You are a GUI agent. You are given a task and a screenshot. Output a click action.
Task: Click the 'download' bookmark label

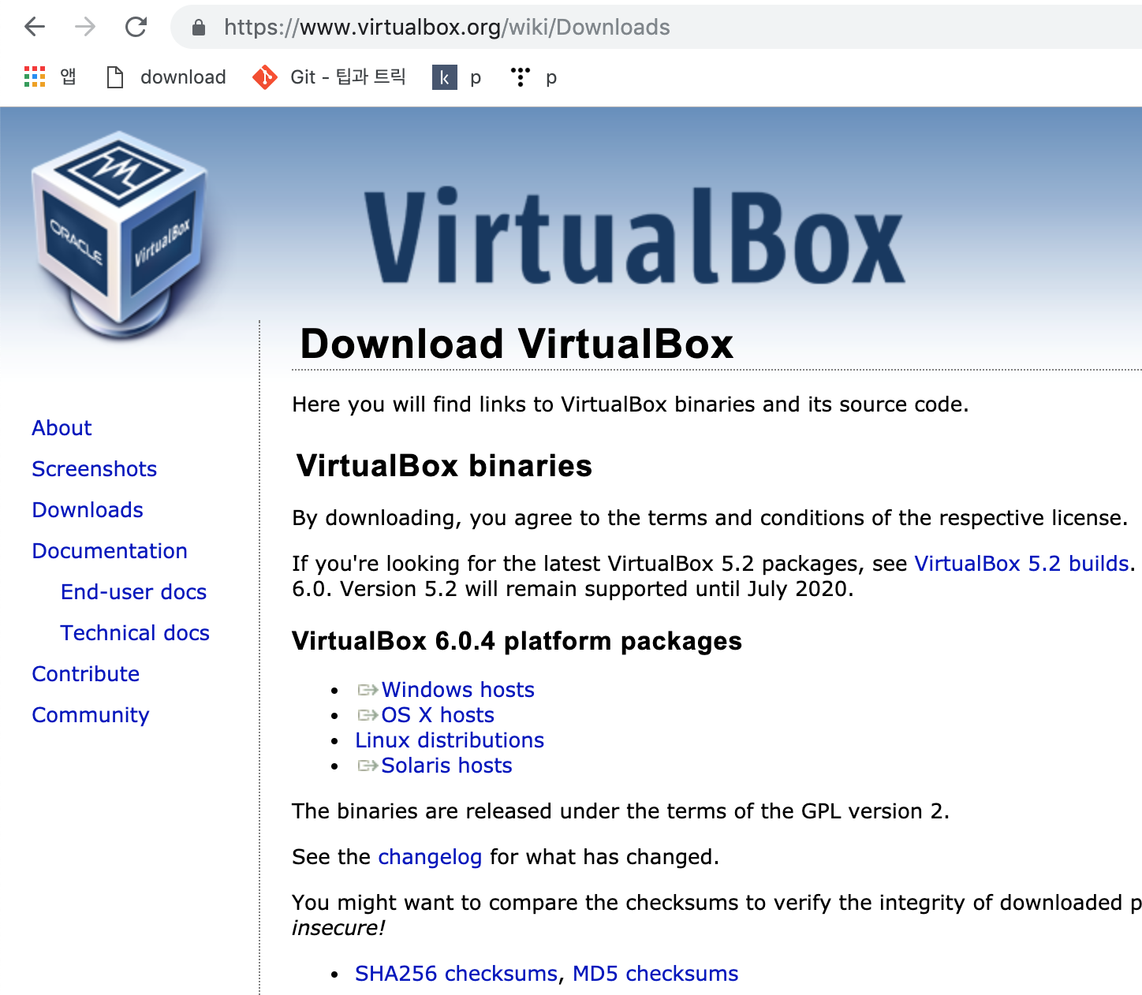tap(183, 77)
